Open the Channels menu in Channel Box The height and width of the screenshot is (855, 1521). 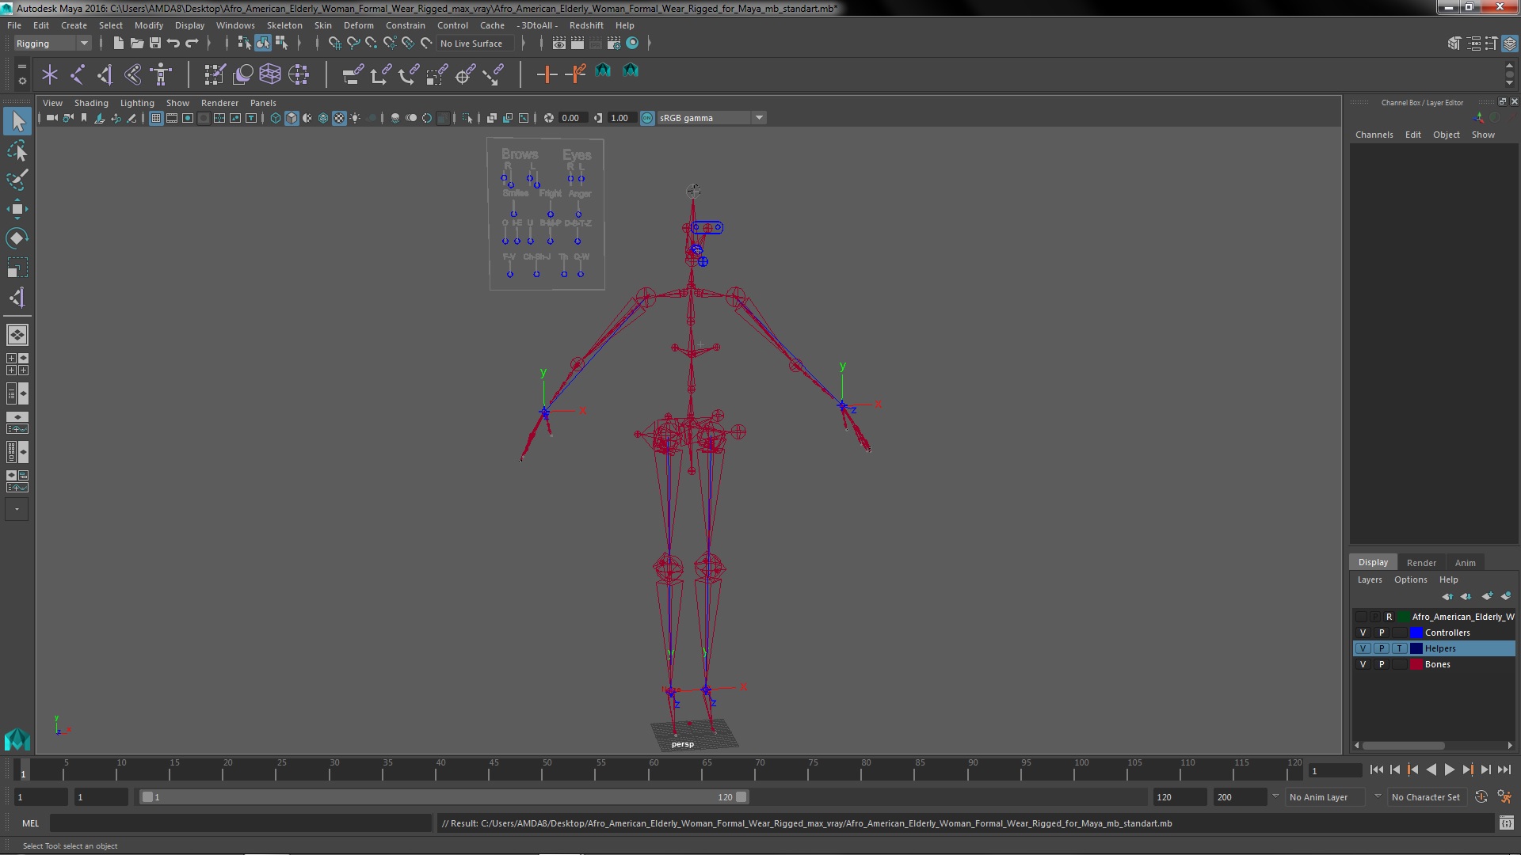pos(1374,135)
